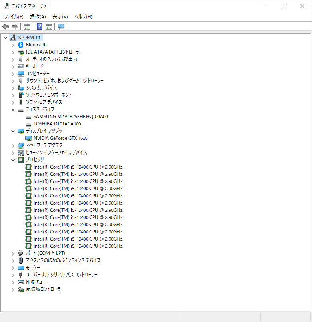Click the drive icon beside SAMSUNG MZVLB256HBHQ-00A00
This screenshot has width=312, height=322.
[x=28, y=117]
